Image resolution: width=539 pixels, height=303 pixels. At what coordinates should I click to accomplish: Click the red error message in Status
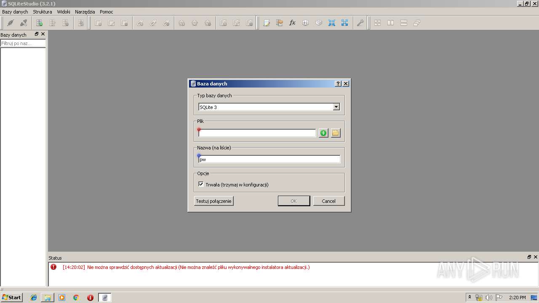coord(186,267)
